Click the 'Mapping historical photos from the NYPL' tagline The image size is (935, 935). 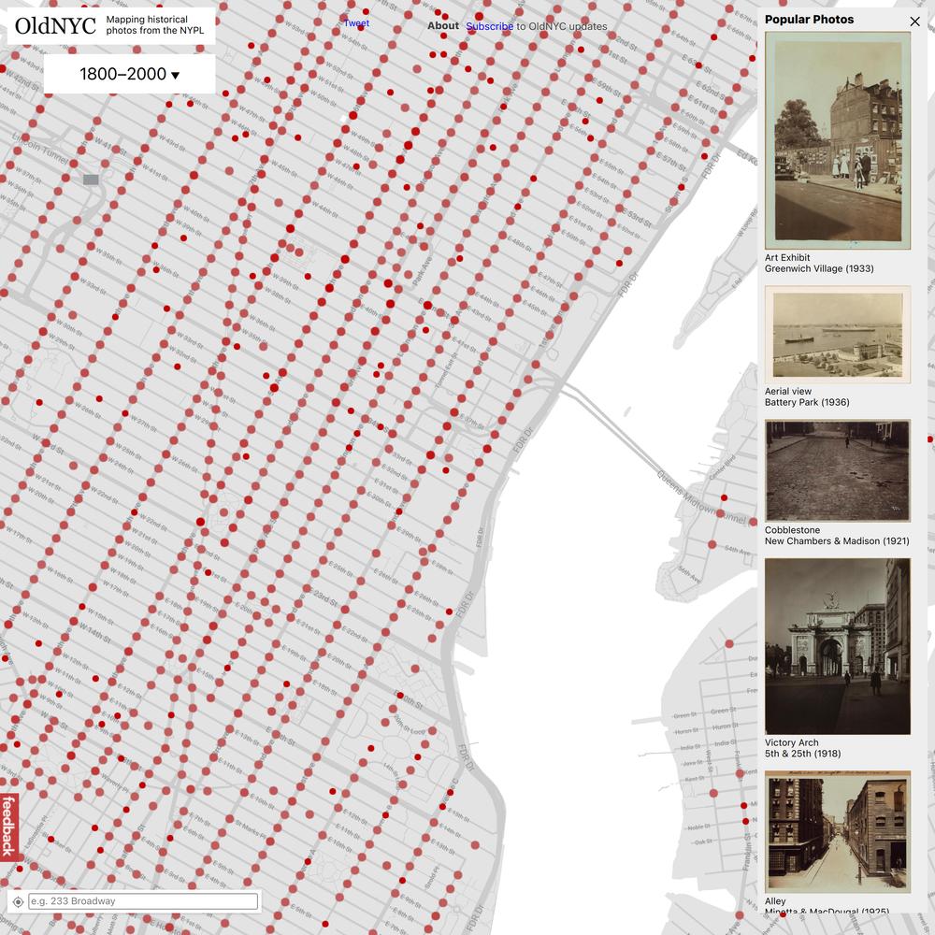[x=155, y=25]
